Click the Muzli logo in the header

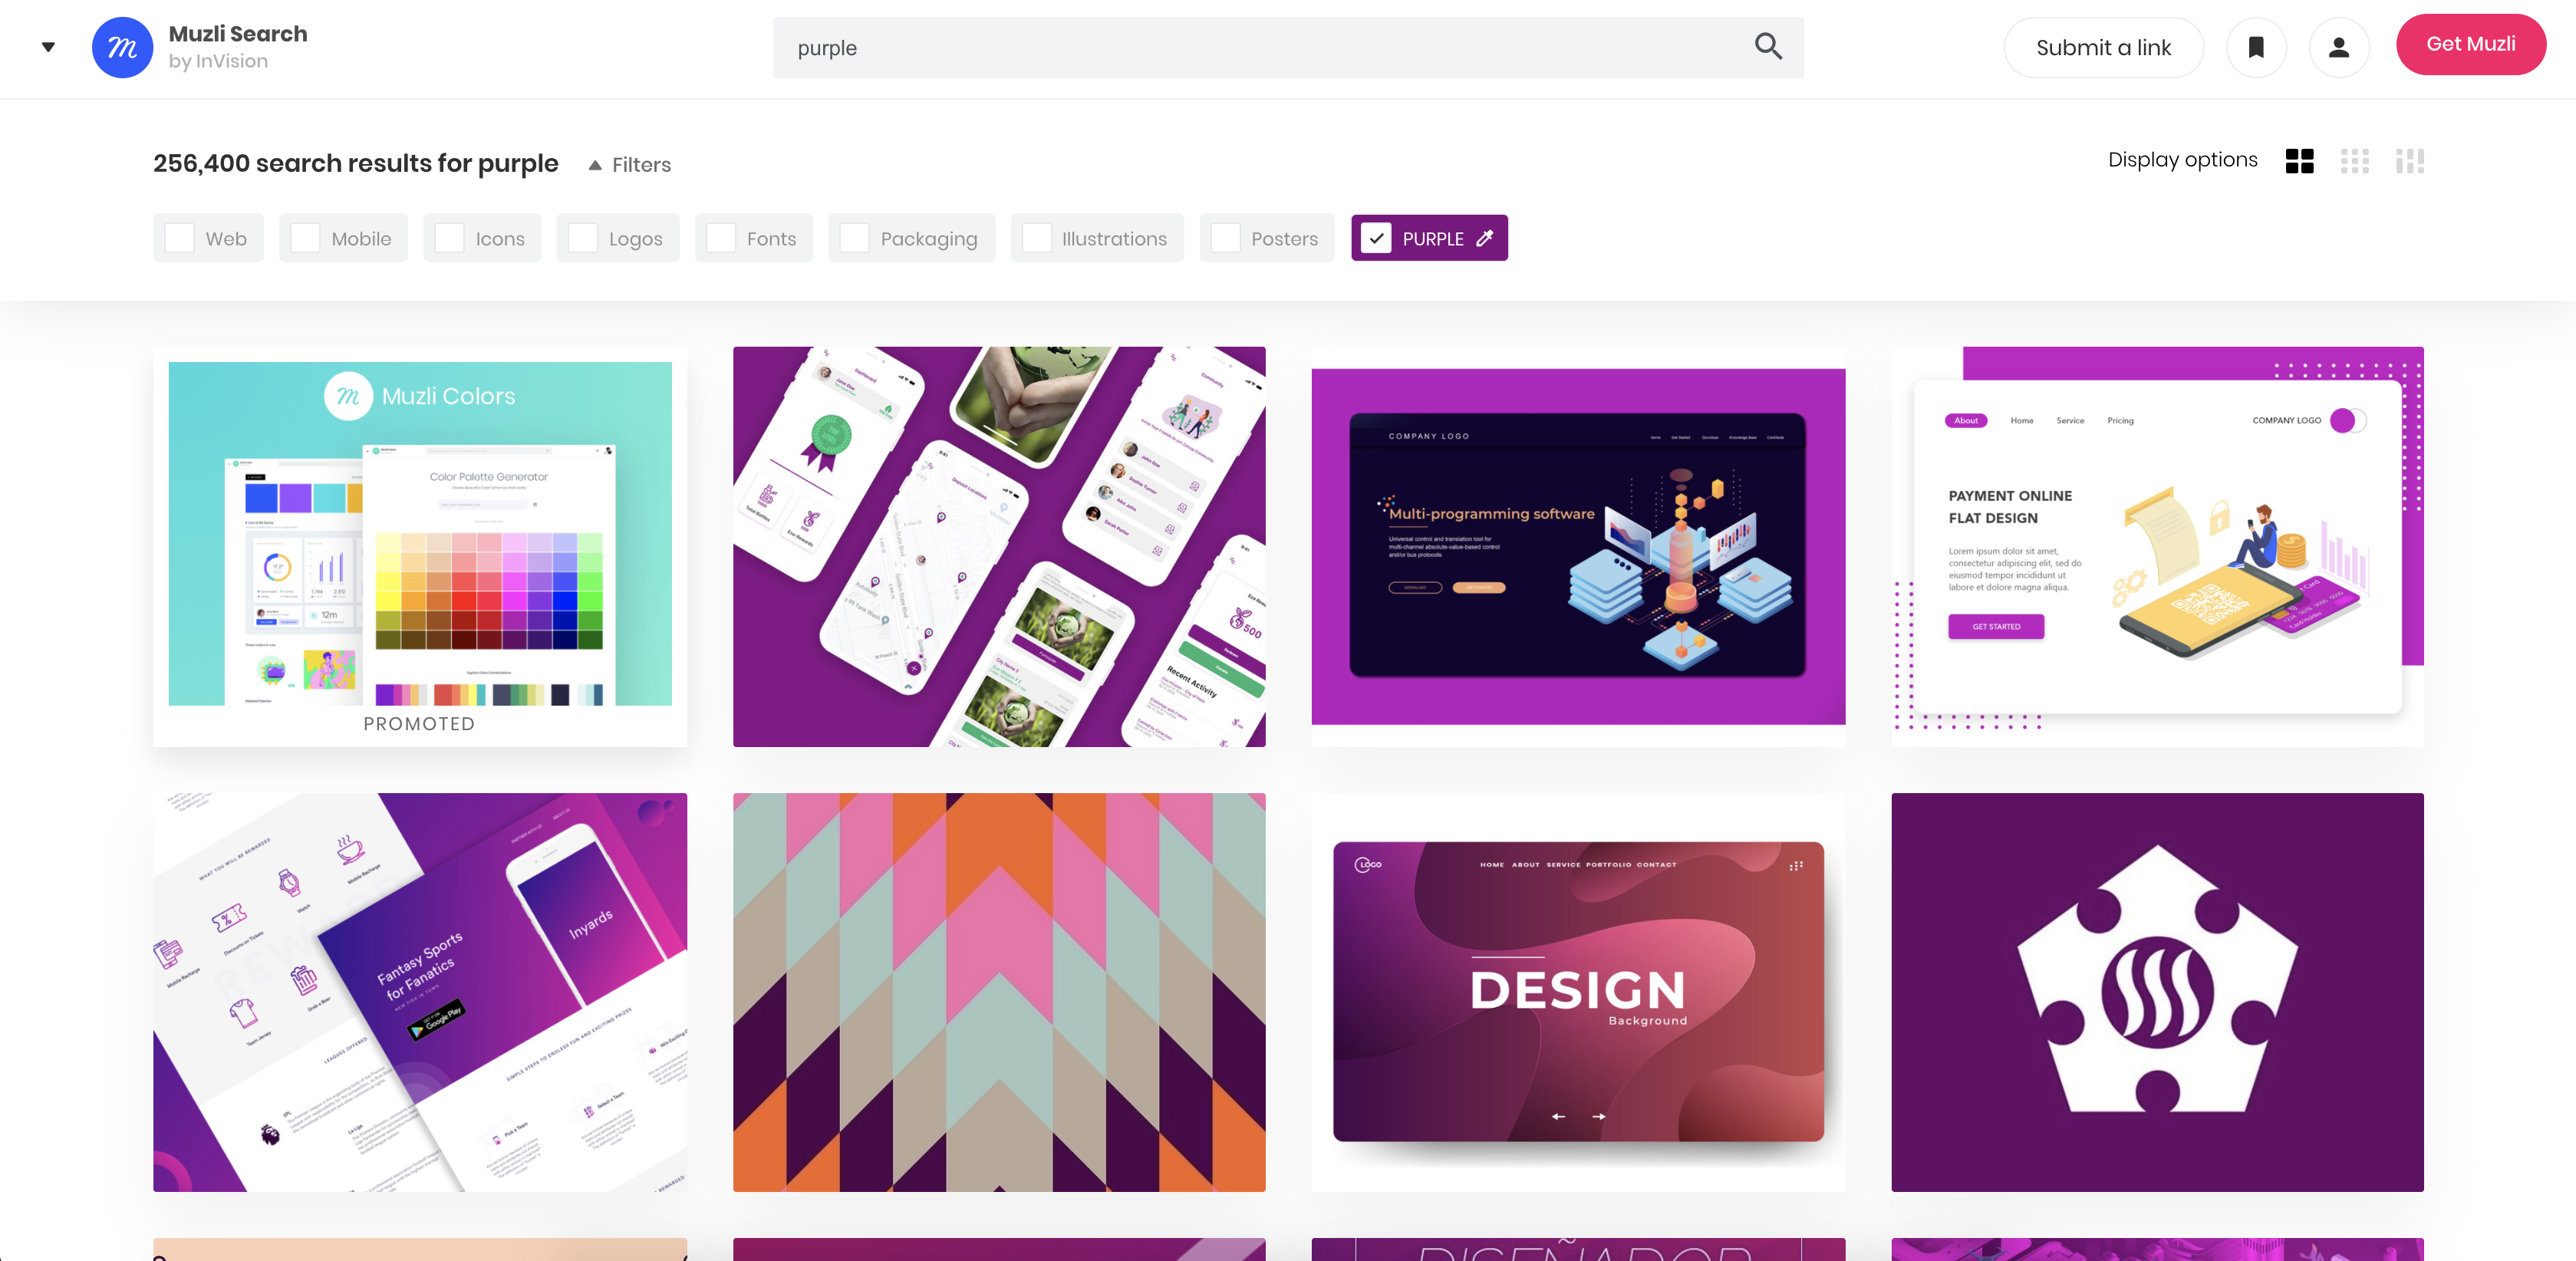coord(121,46)
